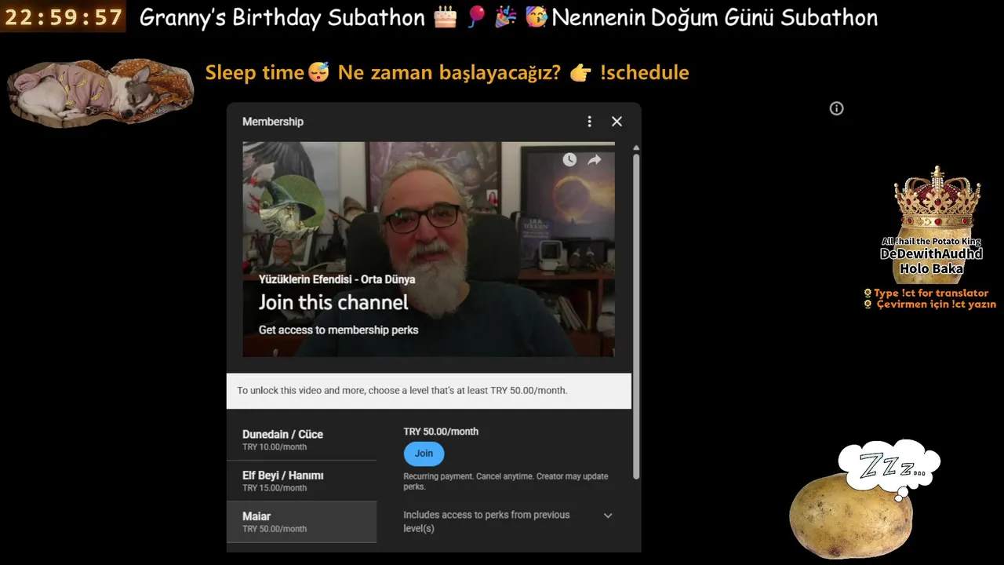1004x565 pixels.
Task: Click the Includes access to perks text
Action: point(486,522)
